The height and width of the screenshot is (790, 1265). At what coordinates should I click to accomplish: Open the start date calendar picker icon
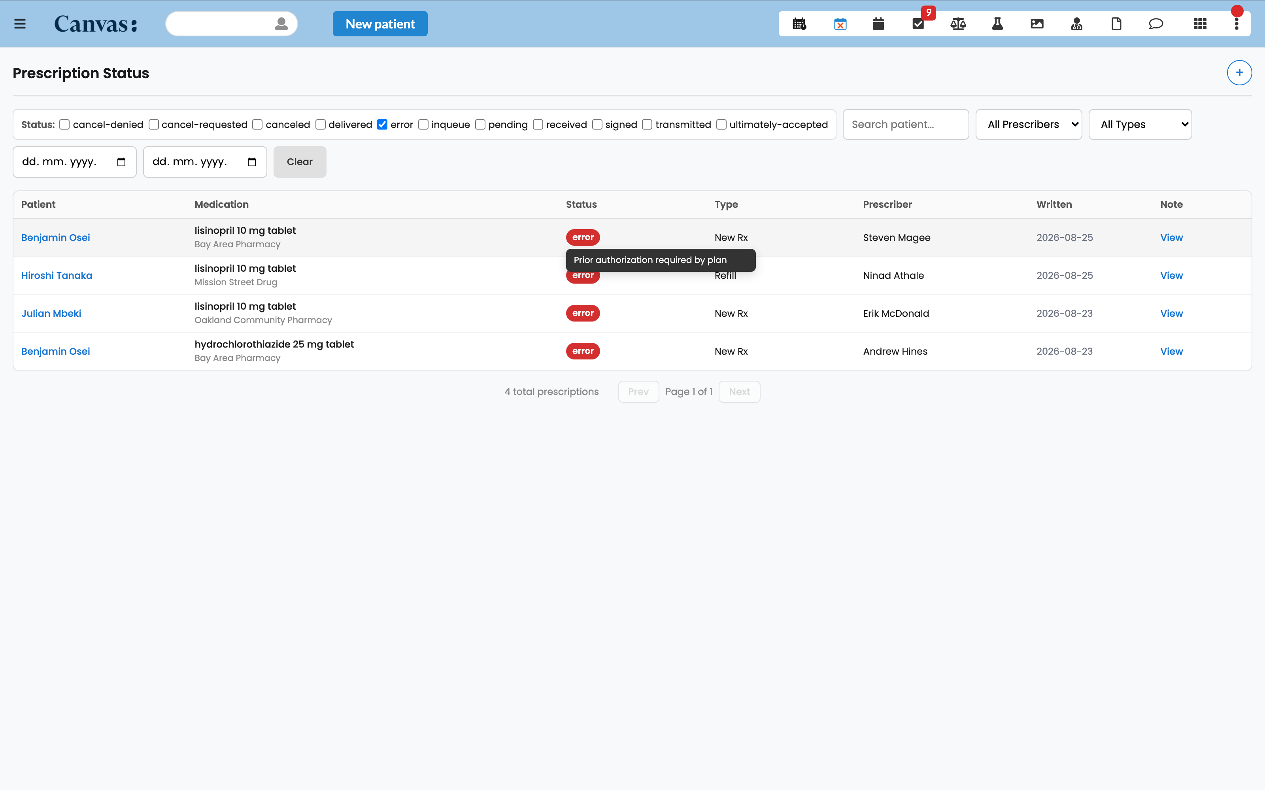click(x=121, y=162)
